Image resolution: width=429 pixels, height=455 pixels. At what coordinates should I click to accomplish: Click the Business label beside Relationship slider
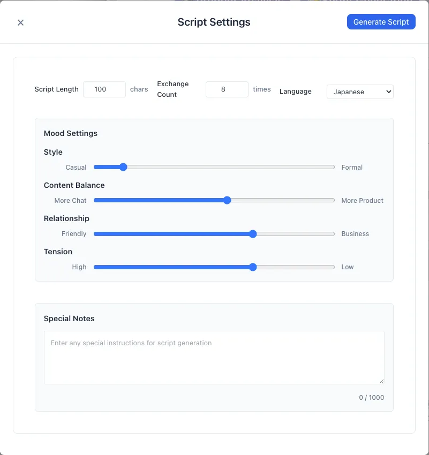click(355, 234)
